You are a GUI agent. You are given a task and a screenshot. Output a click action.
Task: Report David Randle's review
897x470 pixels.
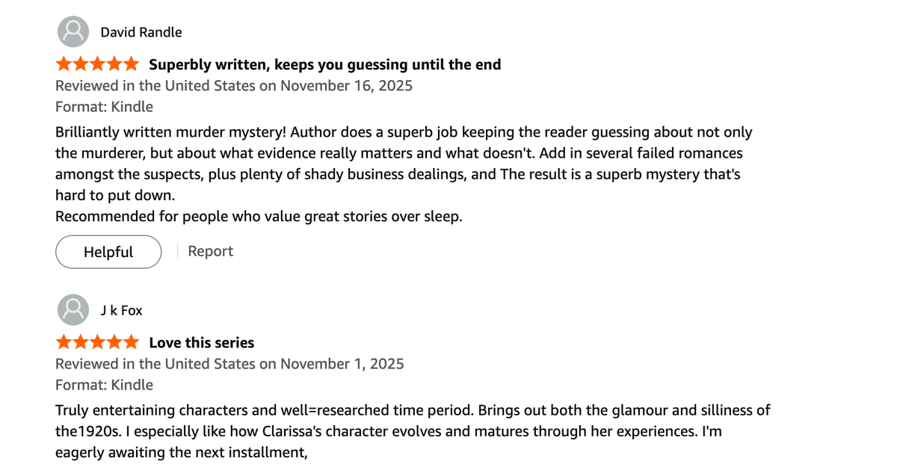210,251
